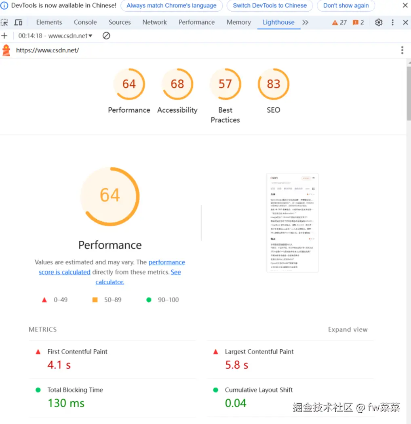Show more DevTools tabs via chevrons
The width and height of the screenshot is (411, 424).
(305, 23)
